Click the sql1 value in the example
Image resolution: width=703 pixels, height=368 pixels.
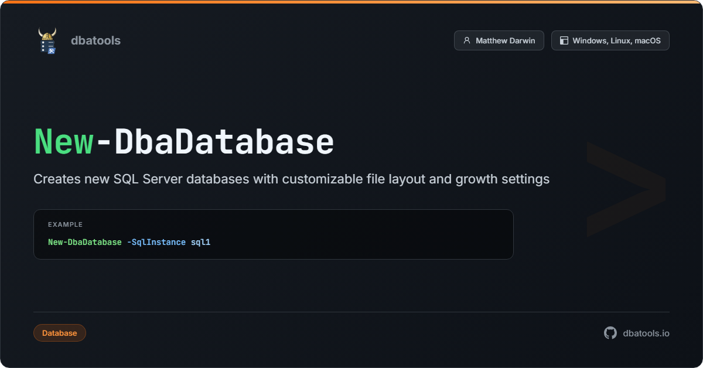click(x=200, y=242)
